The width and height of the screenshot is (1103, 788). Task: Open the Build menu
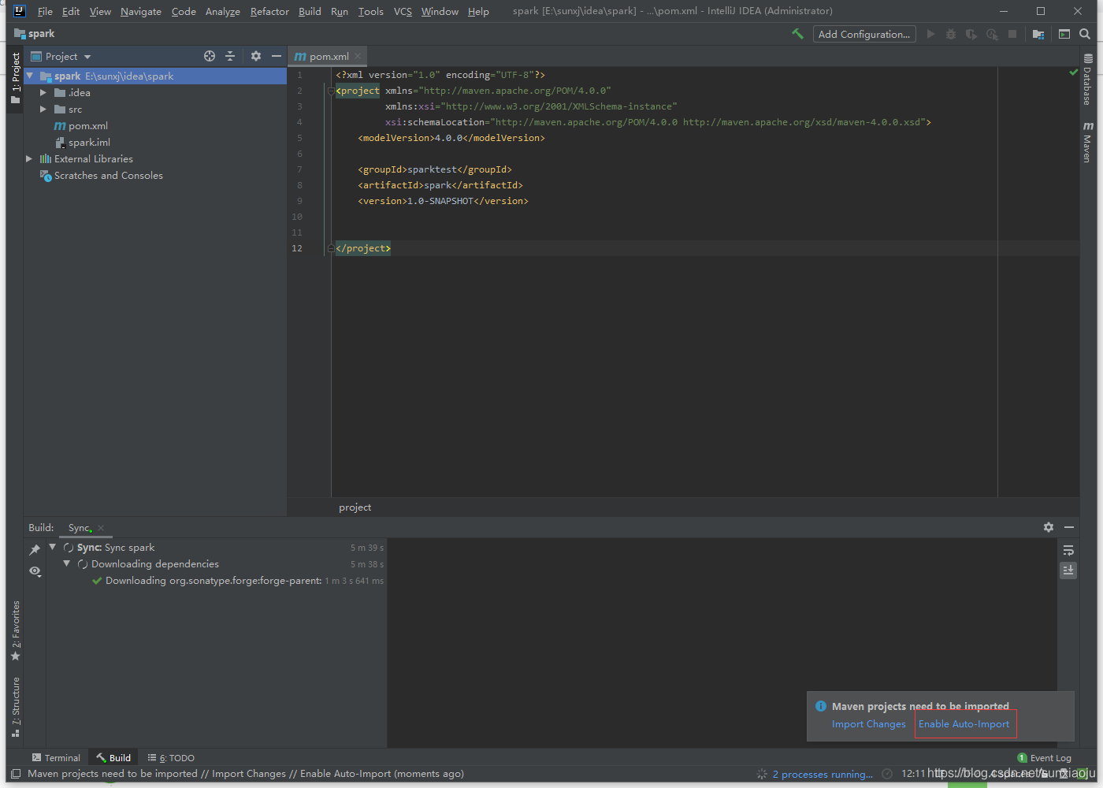point(310,11)
